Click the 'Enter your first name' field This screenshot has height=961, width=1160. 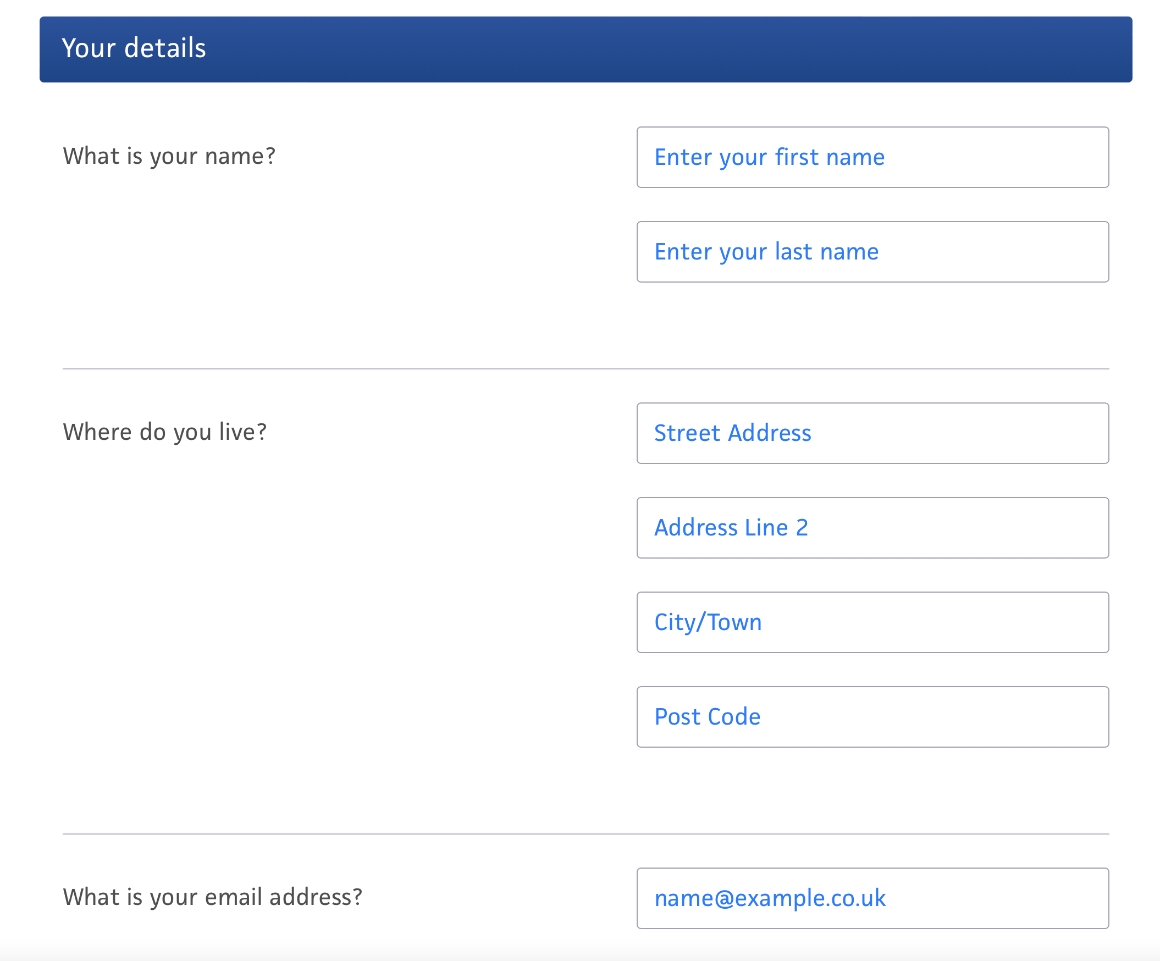(x=872, y=157)
